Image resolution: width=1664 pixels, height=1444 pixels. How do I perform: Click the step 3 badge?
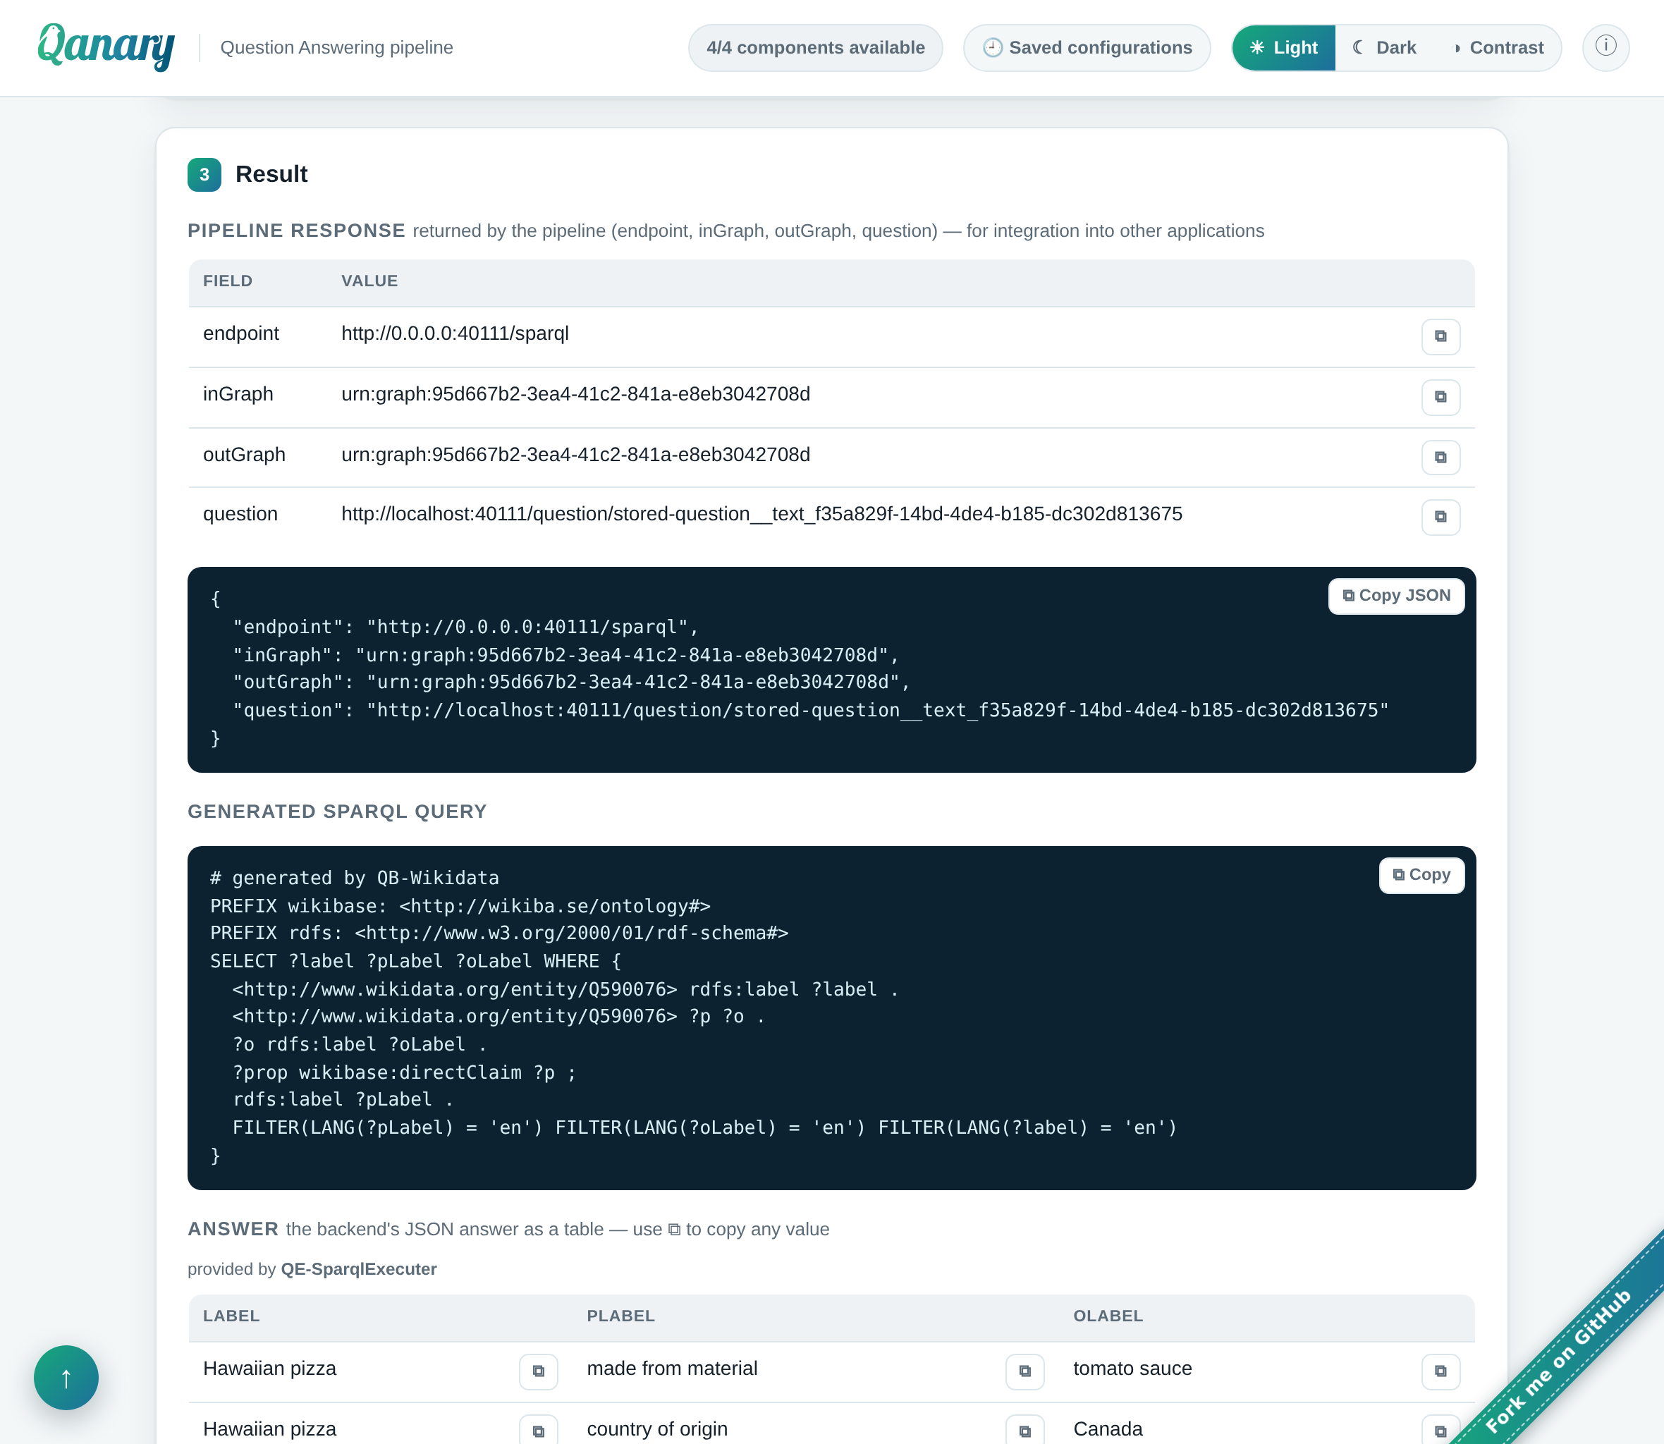tap(204, 174)
